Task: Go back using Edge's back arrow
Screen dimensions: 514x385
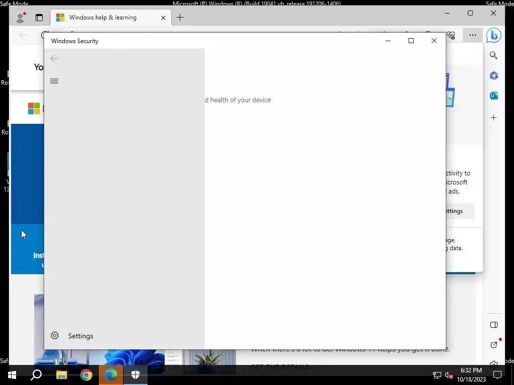Action: point(23,35)
